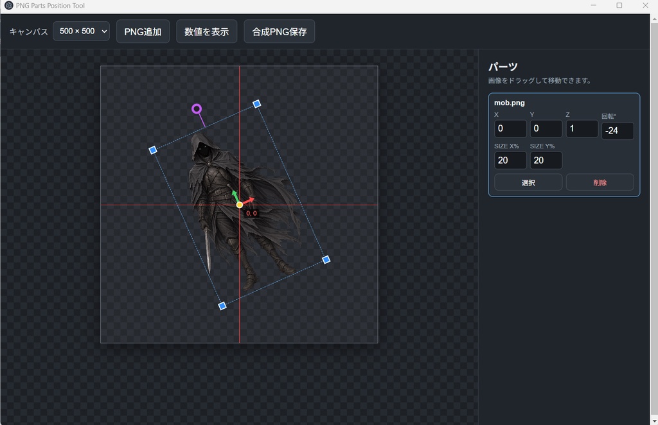Click the top-right blue resize handle

click(x=257, y=103)
